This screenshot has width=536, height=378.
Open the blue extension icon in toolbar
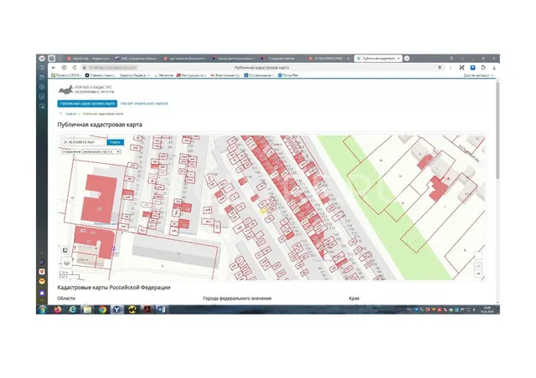click(x=472, y=68)
